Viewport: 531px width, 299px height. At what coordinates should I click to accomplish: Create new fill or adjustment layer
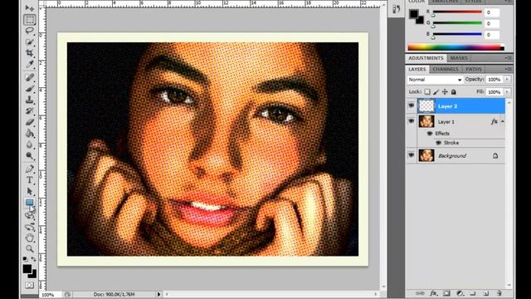pos(460,293)
